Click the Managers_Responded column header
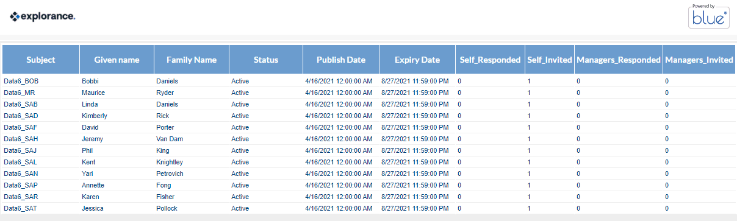This screenshot has height=221, width=737. (x=619, y=60)
